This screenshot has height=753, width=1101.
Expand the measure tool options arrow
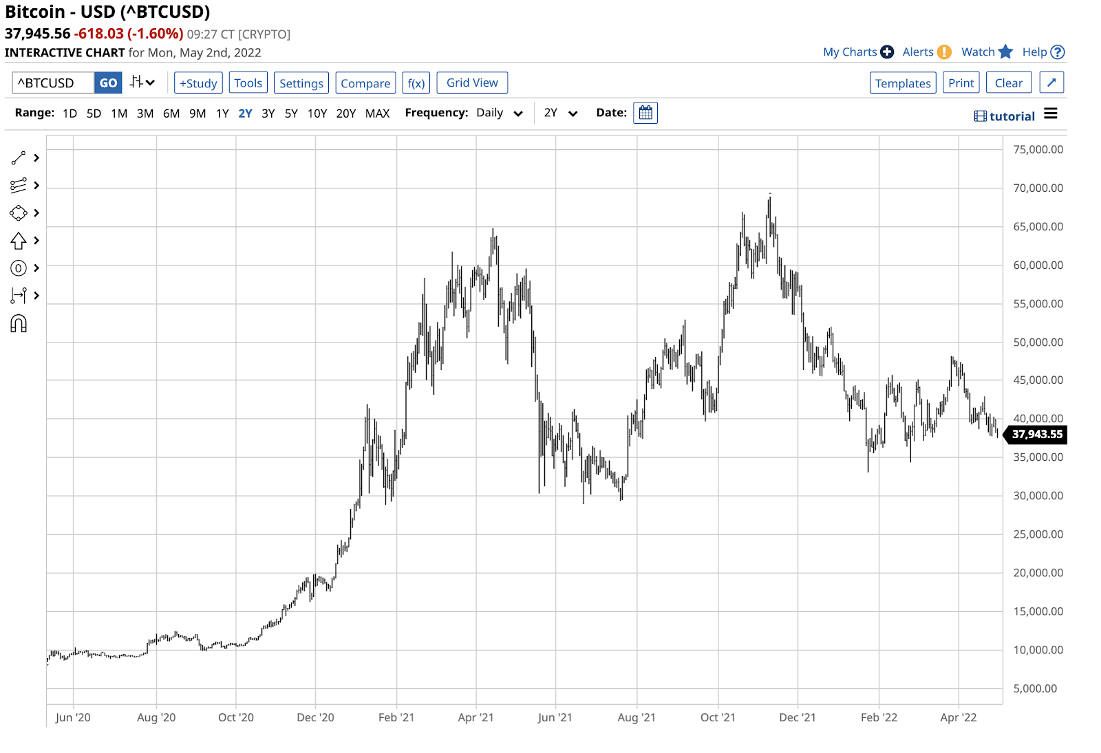(36, 296)
